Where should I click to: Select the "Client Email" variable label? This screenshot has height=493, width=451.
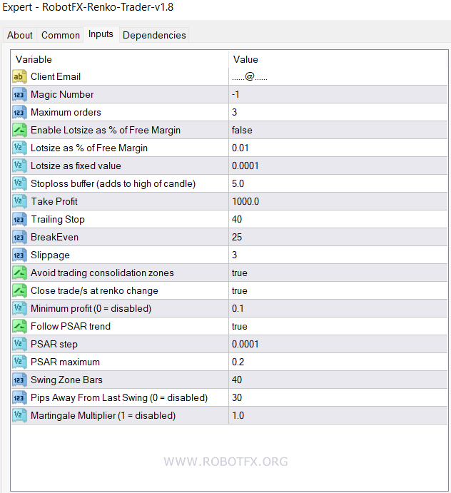[56, 76]
